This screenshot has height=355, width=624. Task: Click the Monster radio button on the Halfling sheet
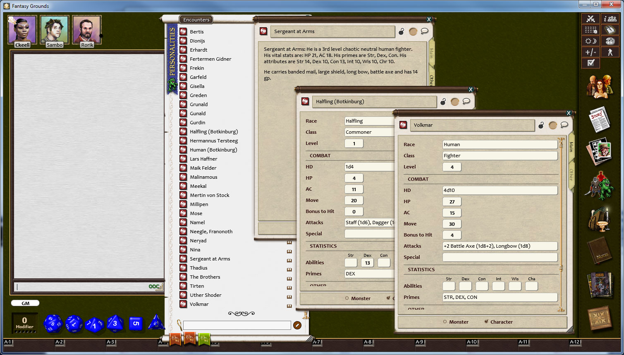(347, 298)
